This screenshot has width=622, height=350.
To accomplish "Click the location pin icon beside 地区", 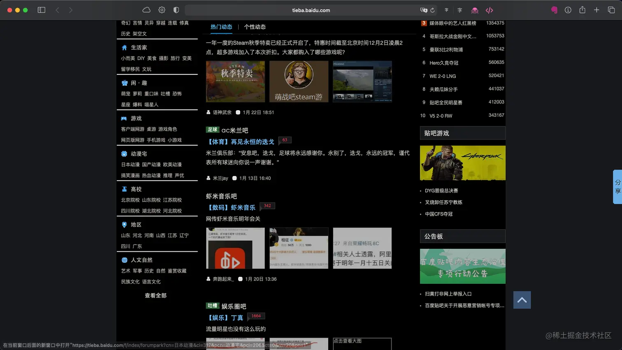I will 124,225.
